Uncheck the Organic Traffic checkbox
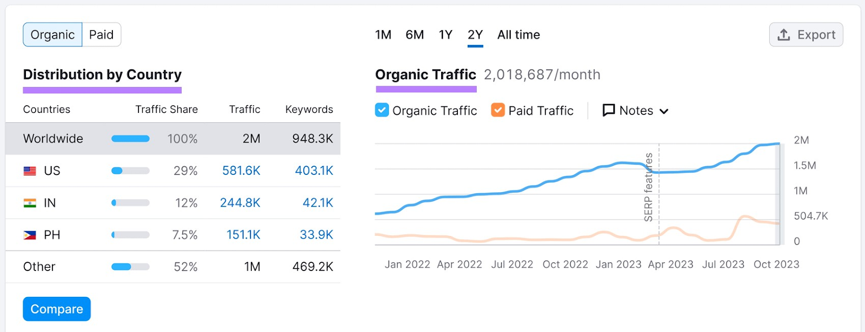 click(382, 110)
